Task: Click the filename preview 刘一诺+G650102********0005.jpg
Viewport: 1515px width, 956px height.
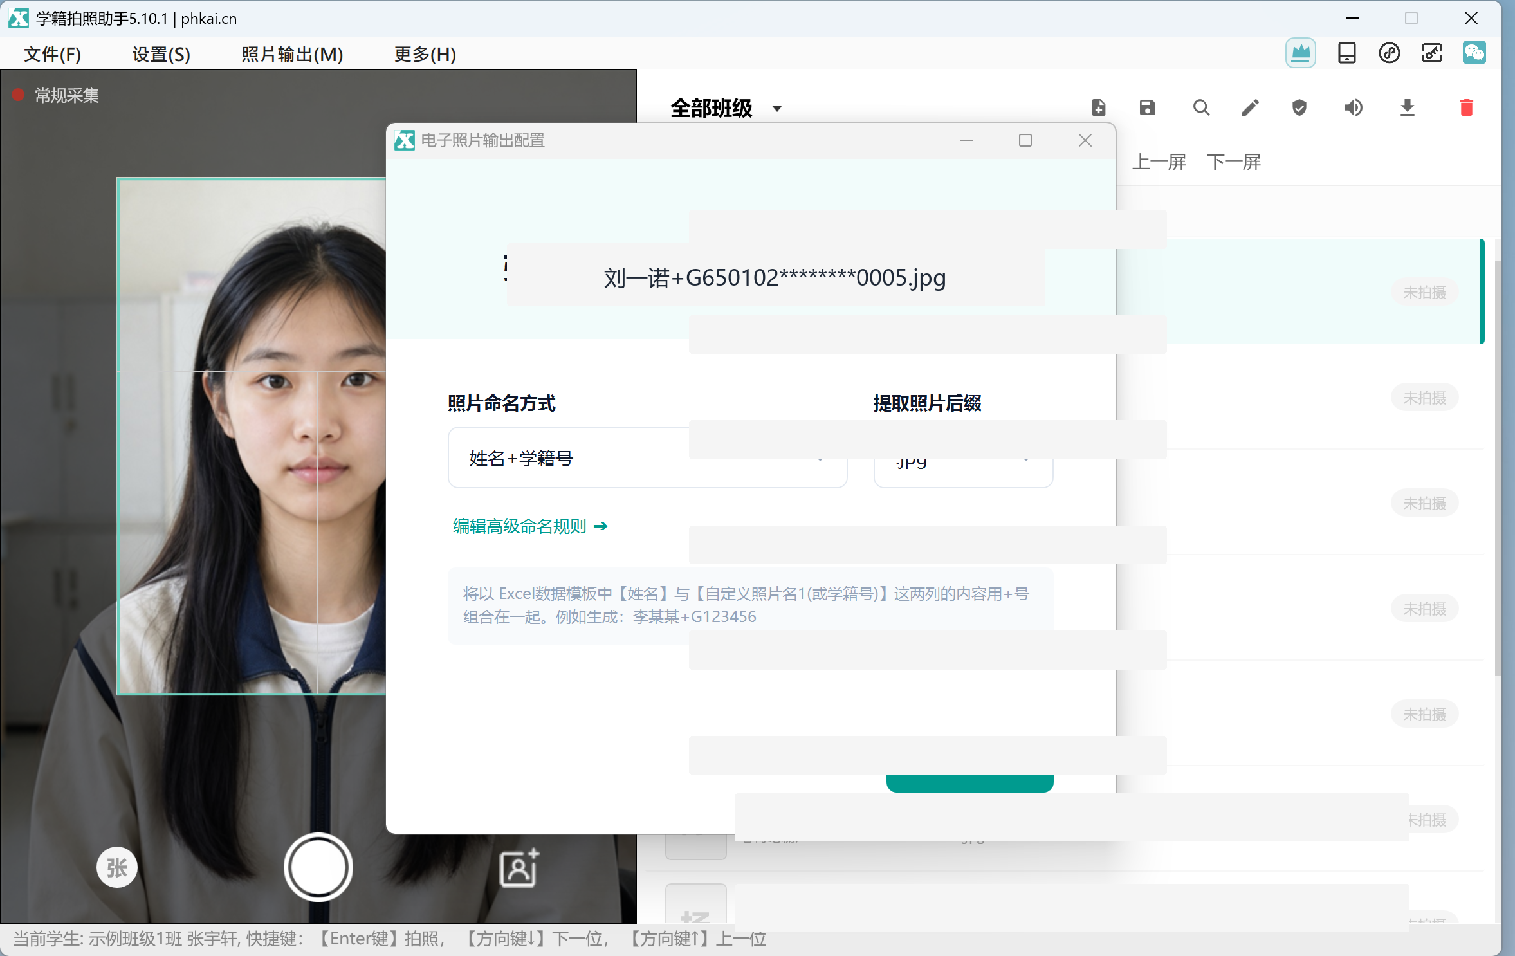Action: (x=775, y=277)
